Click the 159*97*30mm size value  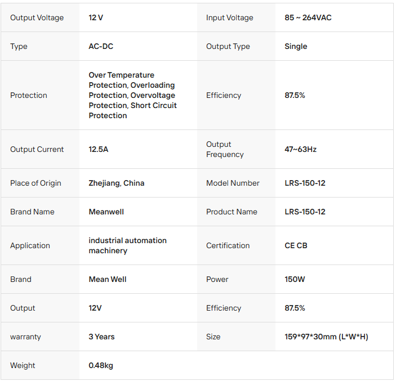[x=326, y=337]
